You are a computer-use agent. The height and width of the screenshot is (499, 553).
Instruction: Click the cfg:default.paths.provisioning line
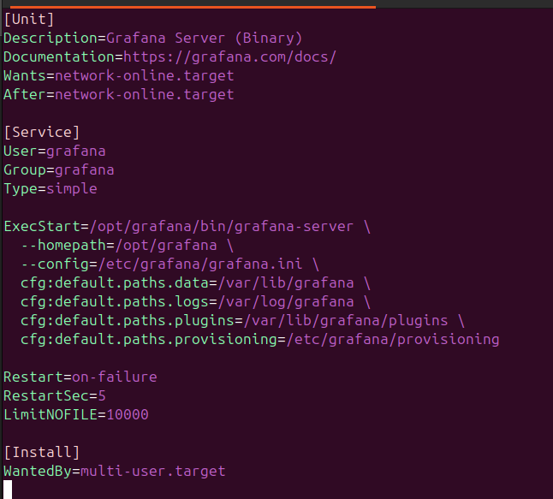[x=260, y=339]
